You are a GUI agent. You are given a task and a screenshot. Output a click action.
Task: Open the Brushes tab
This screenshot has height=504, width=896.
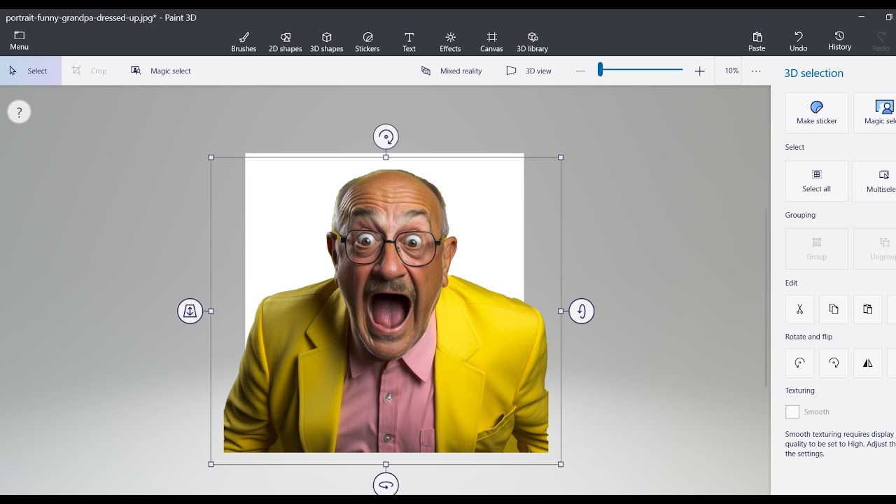[244, 42]
